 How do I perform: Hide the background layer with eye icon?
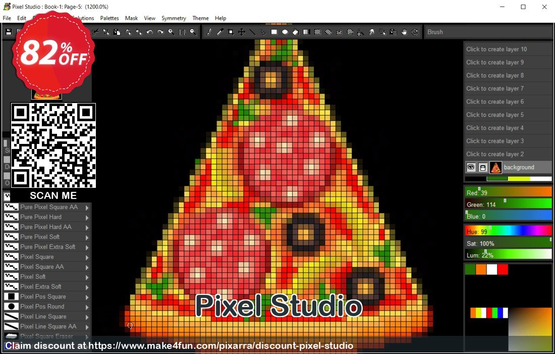point(471,167)
